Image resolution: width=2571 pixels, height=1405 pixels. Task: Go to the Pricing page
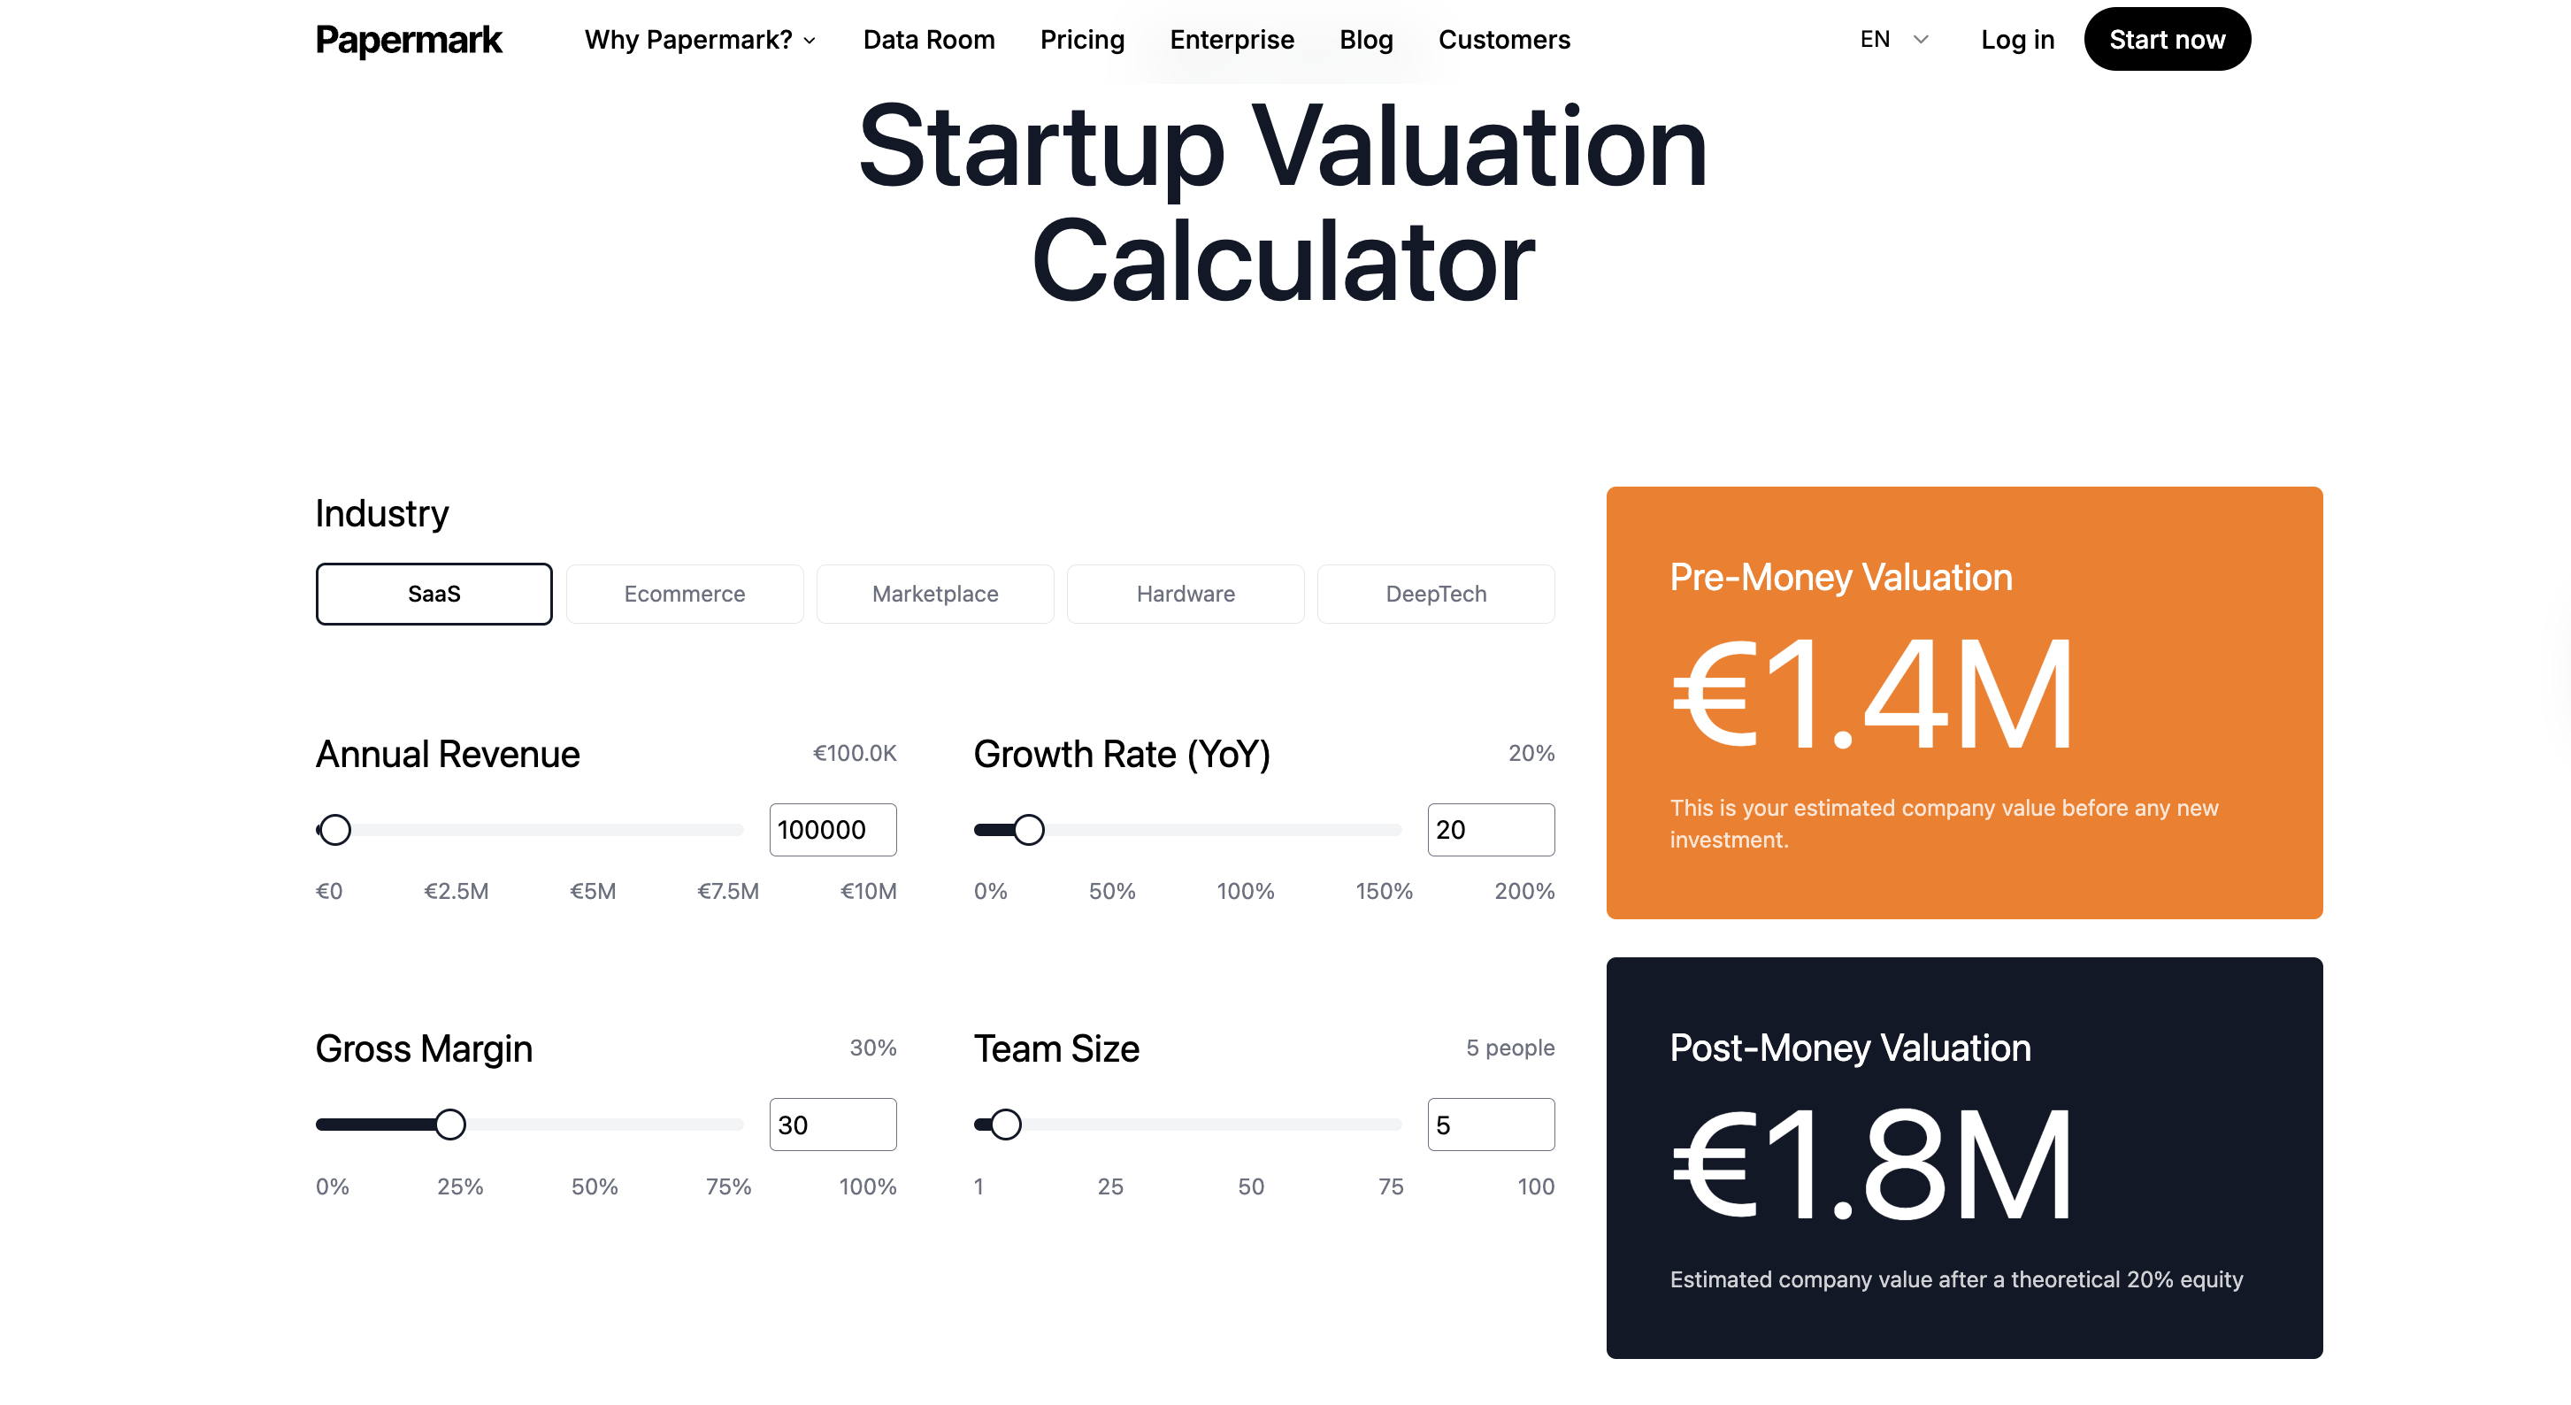1082,40
